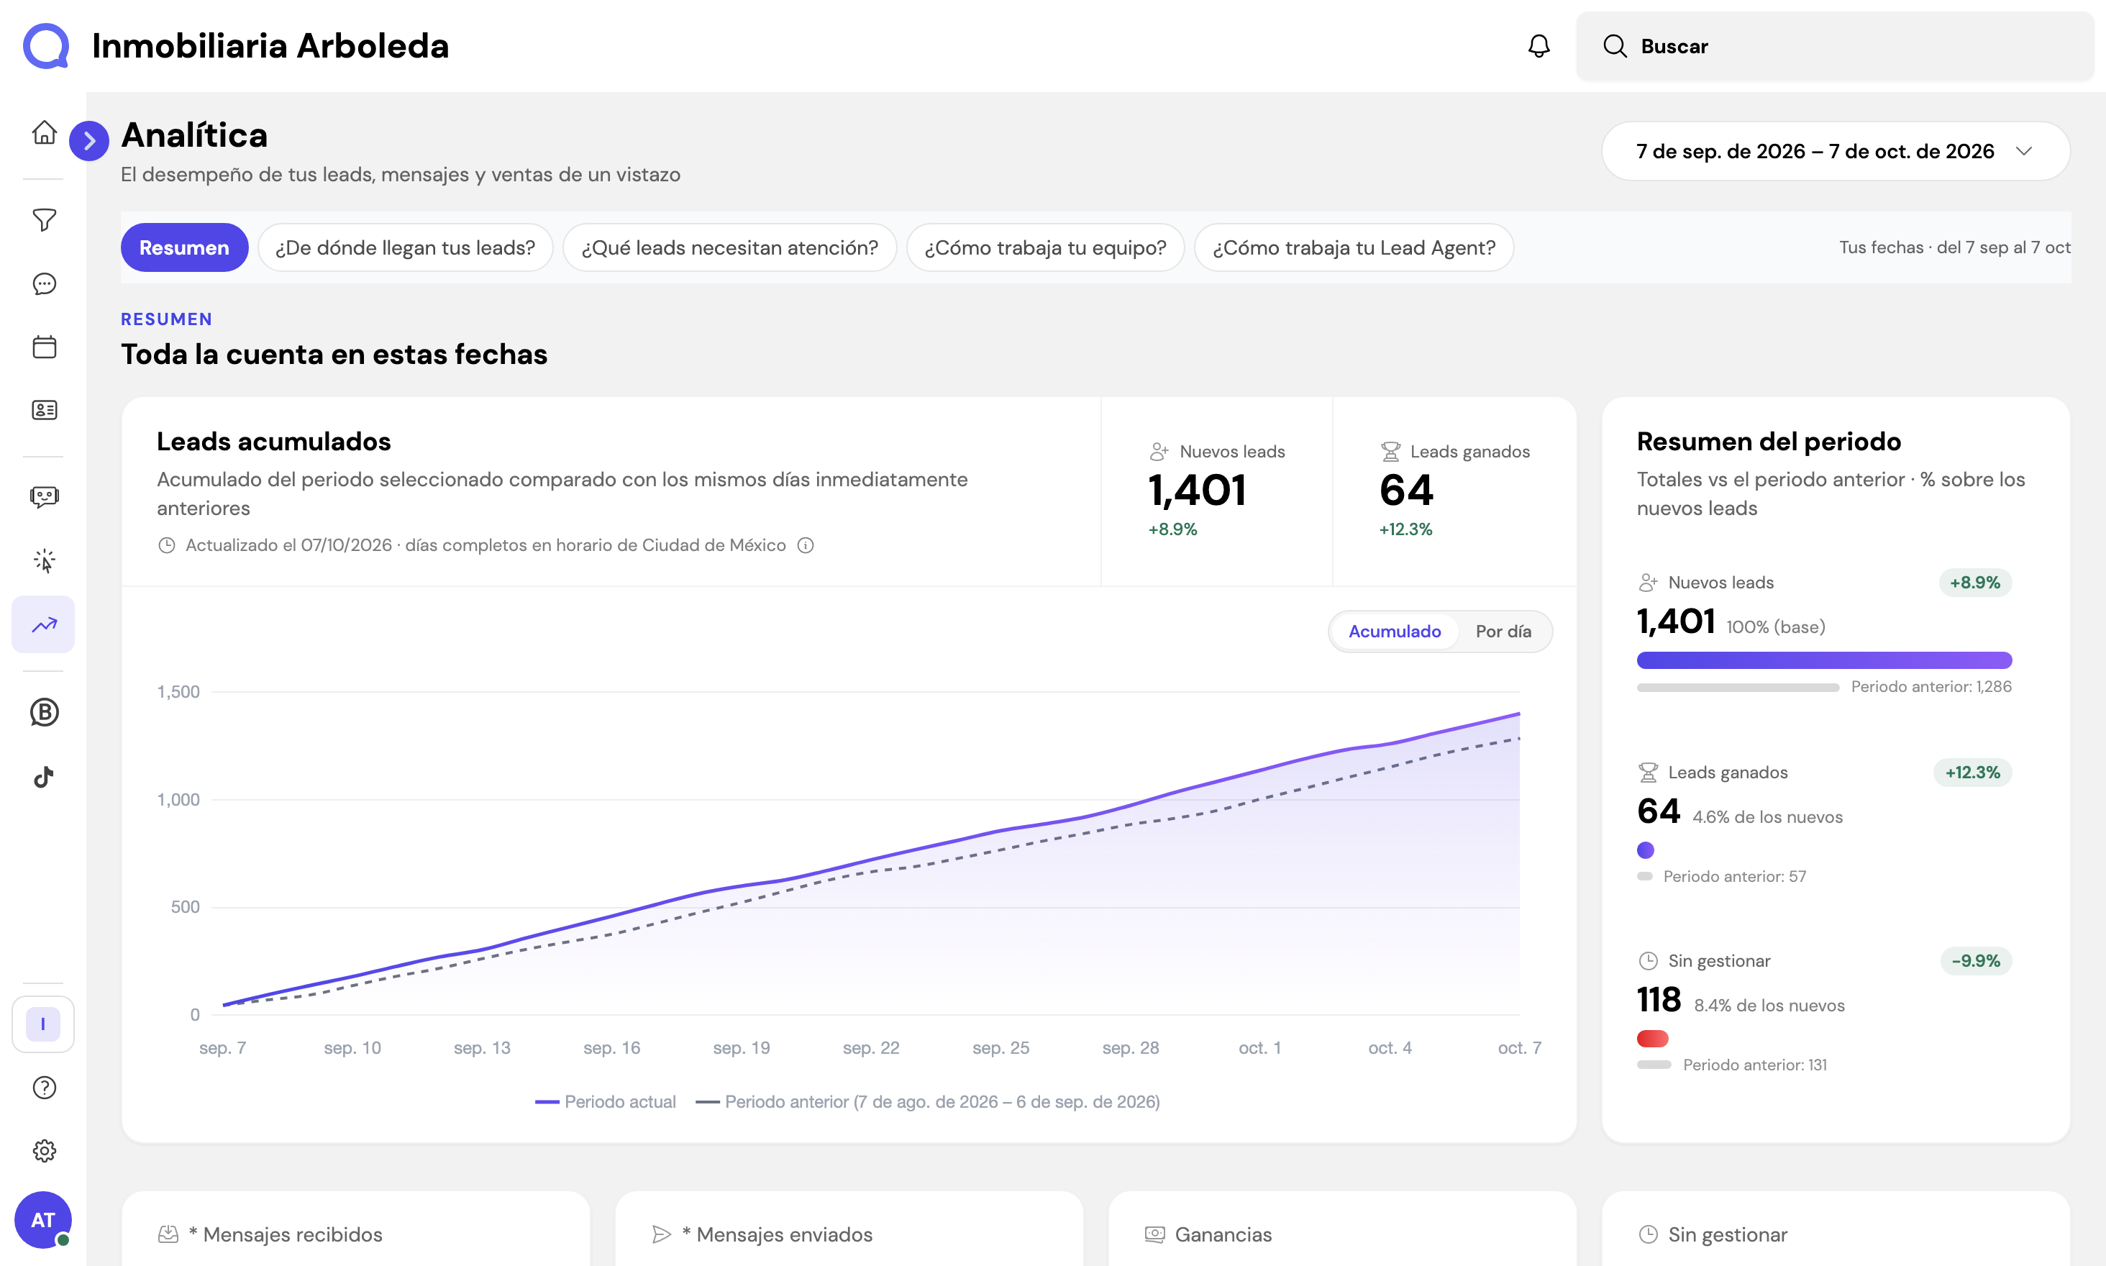Open the Mensajes enviados card
This screenshot has height=1266, width=2106.
849,1229
